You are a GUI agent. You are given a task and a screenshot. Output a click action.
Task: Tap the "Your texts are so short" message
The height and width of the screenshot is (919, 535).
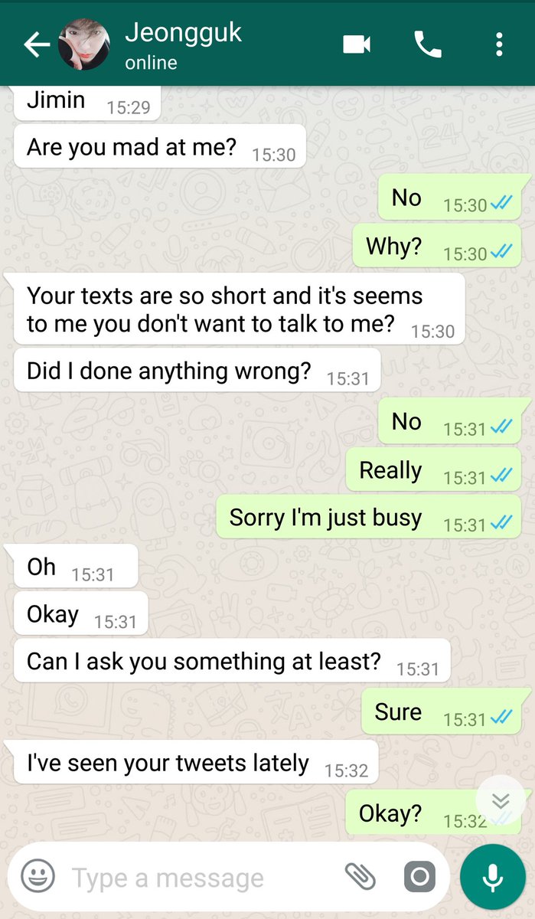click(240, 309)
